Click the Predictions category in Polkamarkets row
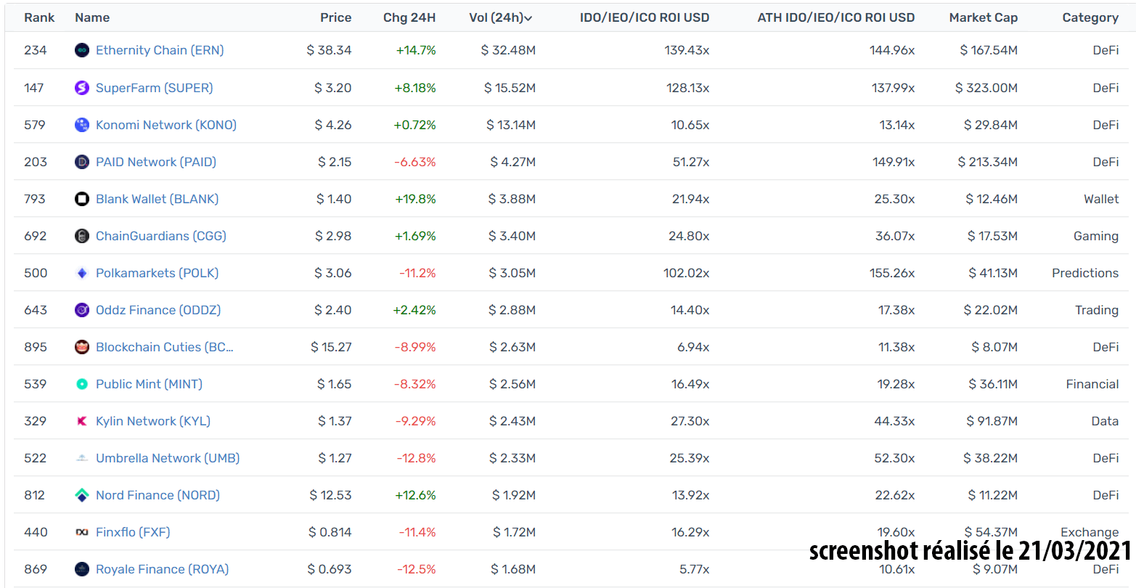The height and width of the screenshot is (588, 1136). tap(1084, 273)
